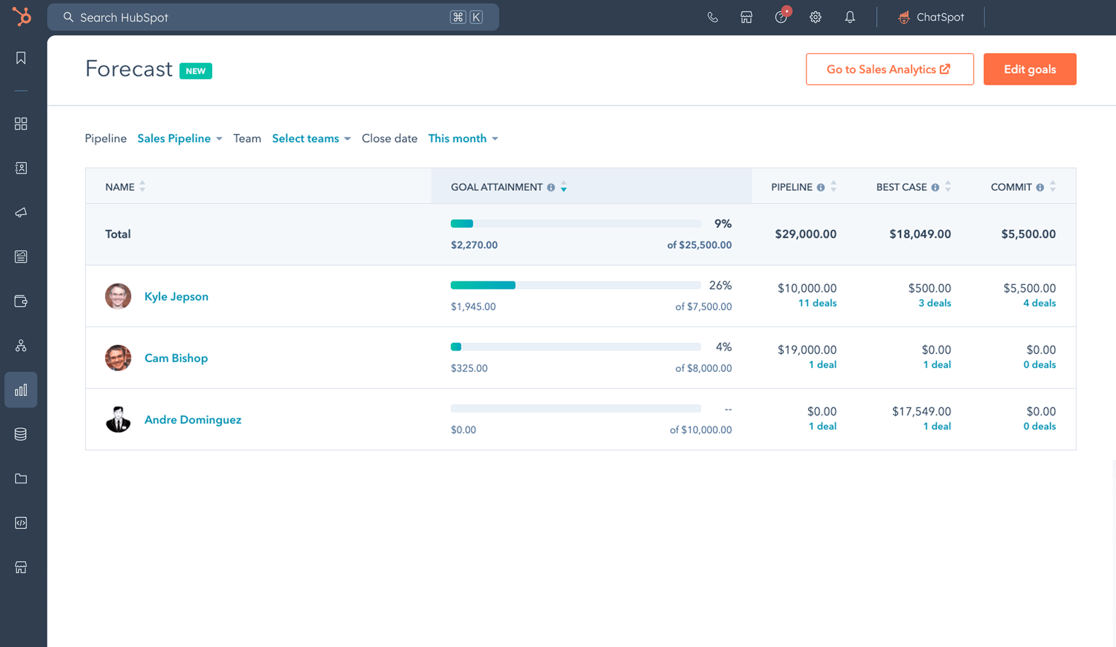
Task: Click the Goal Attainment info icon
Action: point(551,187)
